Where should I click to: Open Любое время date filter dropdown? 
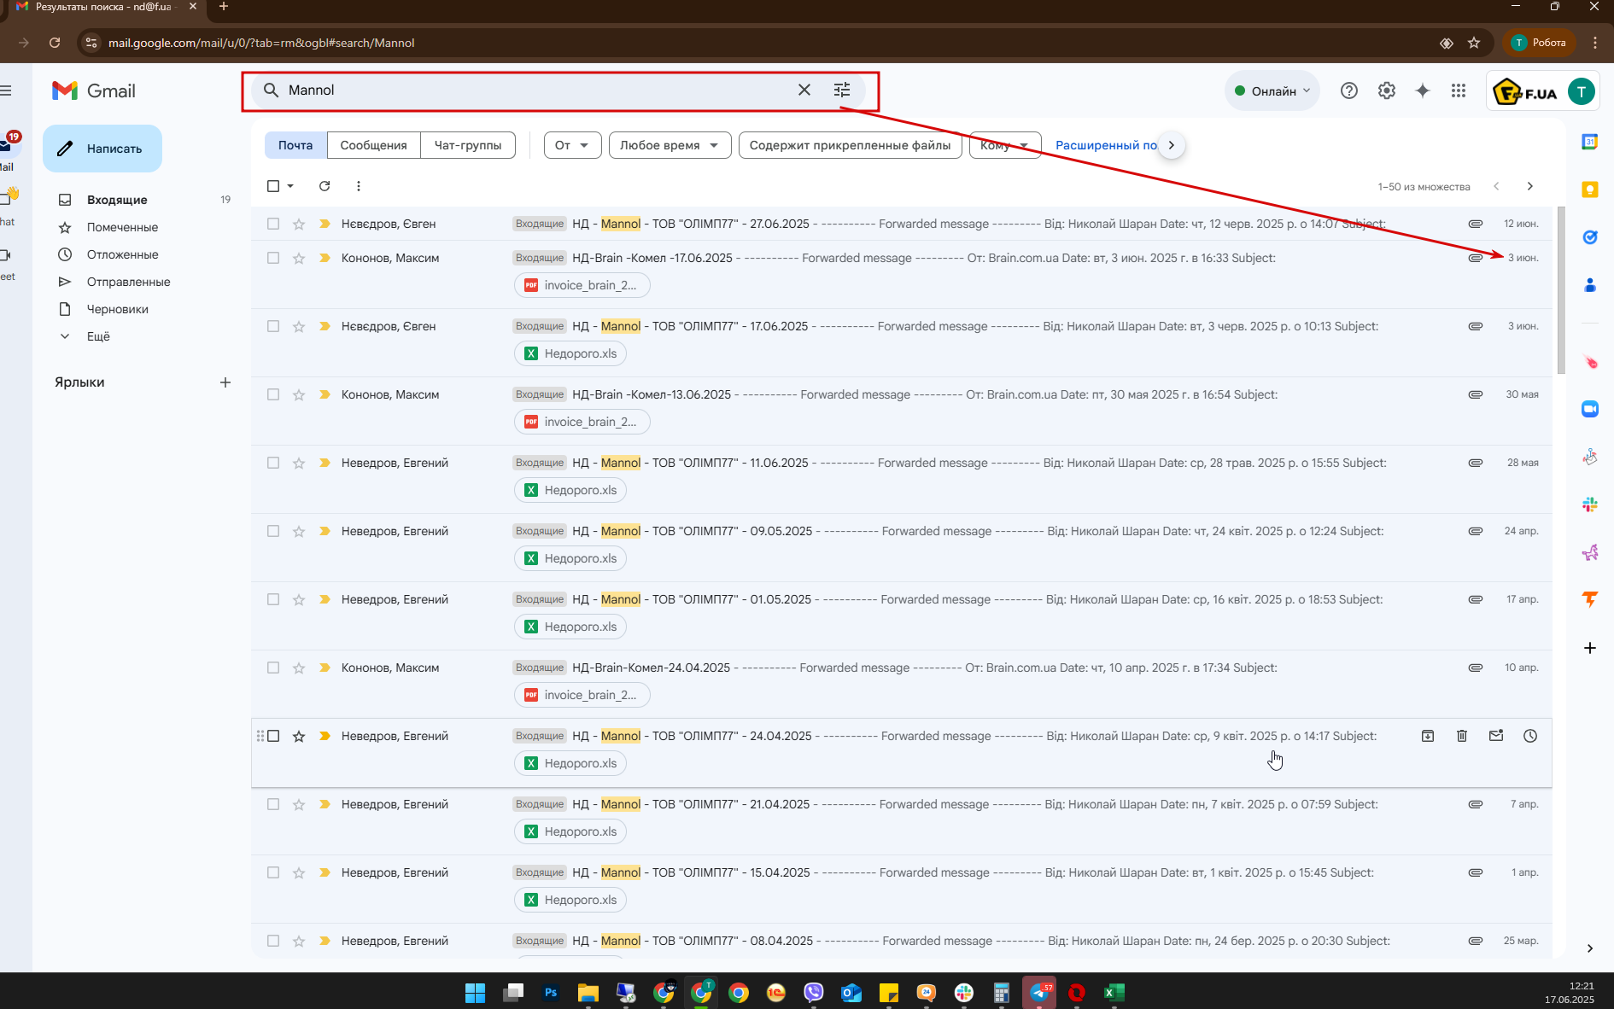(670, 145)
